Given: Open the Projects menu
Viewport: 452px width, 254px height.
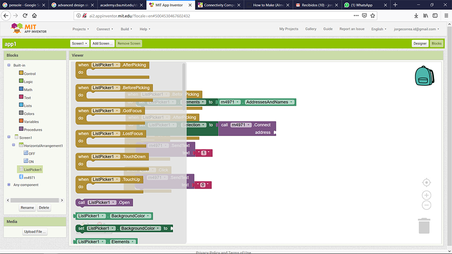Looking at the screenshot, I should click(81, 29).
